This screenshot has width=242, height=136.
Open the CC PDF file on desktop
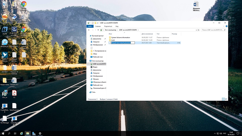tap(14, 93)
